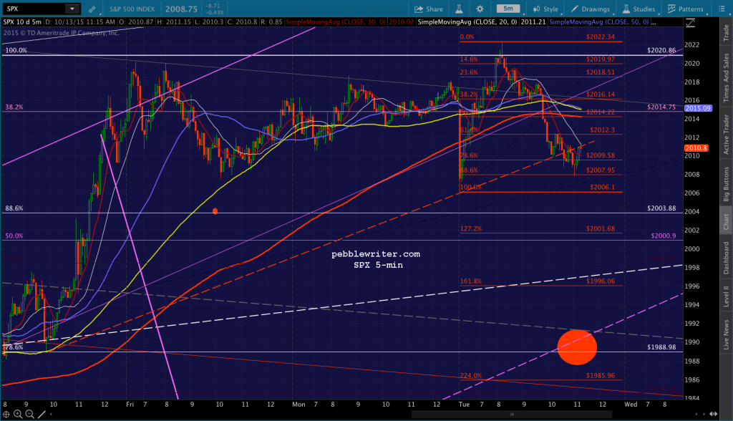Click the expand arrows icon at bottom right
The image size is (733, 421).
(x=714, y=414)
